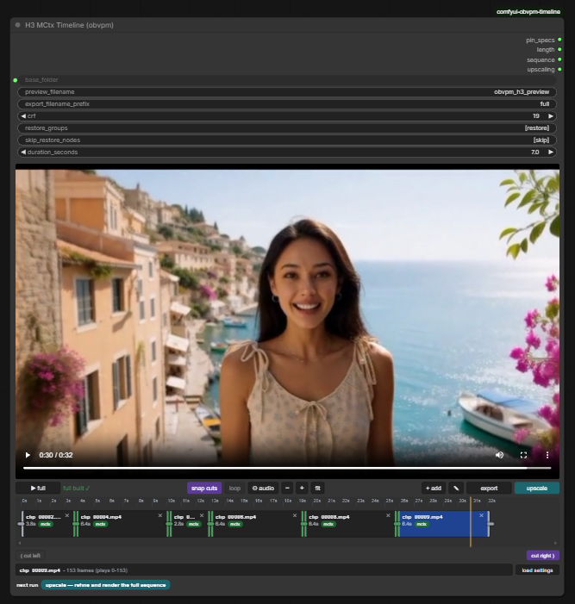Decrease crf with its left arrow

point(23,116)
